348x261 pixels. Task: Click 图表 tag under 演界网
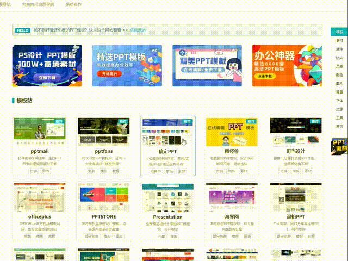(247, 237)
